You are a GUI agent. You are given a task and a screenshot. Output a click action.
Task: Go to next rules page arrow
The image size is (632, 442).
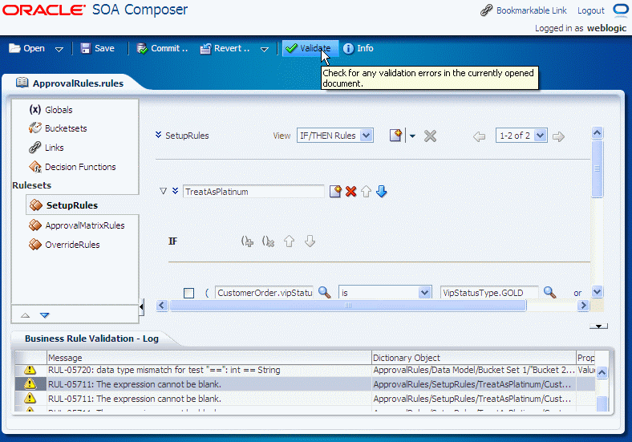click(558, 136)
